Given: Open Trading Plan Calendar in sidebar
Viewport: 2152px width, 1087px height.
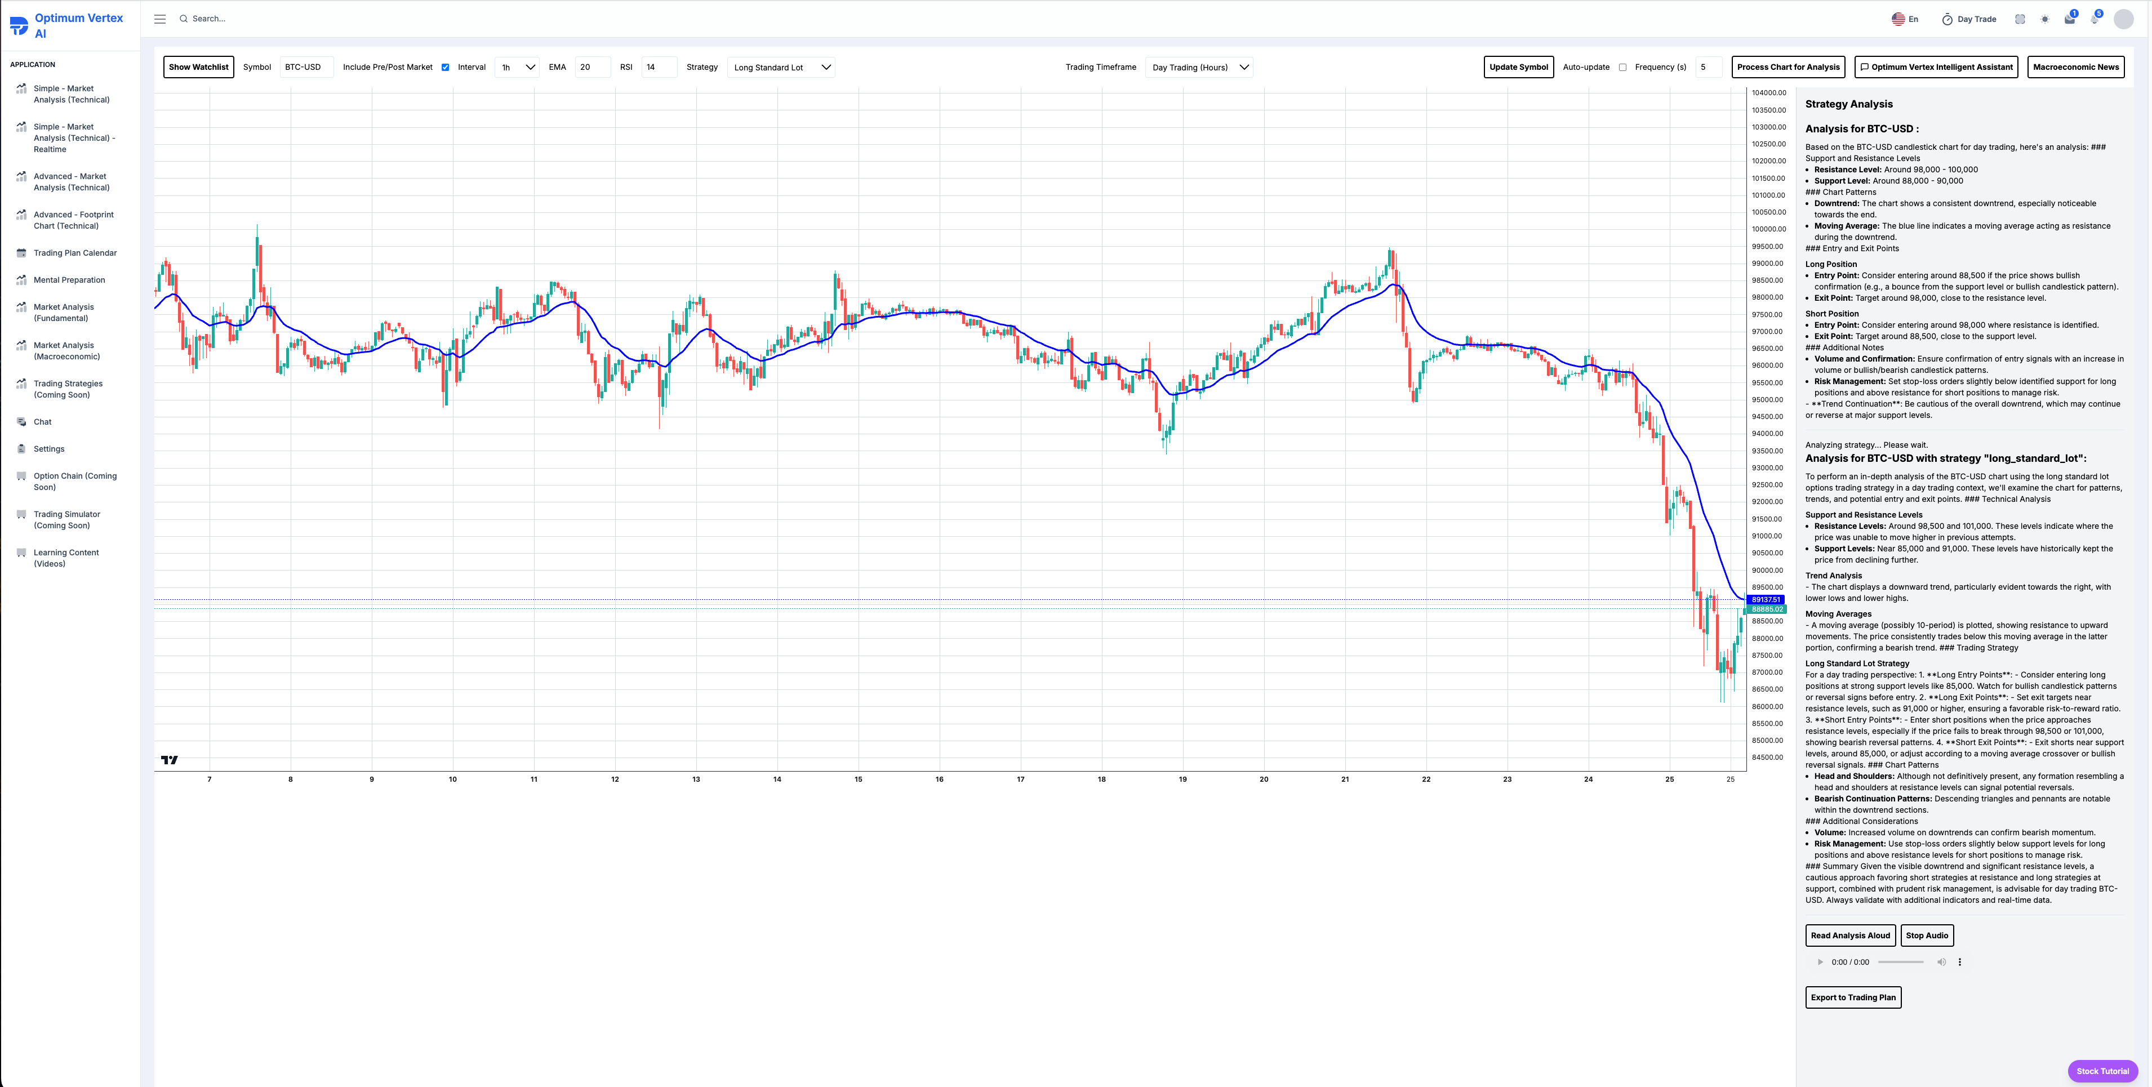Looking at the screenshot, I should tap(75, 253).
